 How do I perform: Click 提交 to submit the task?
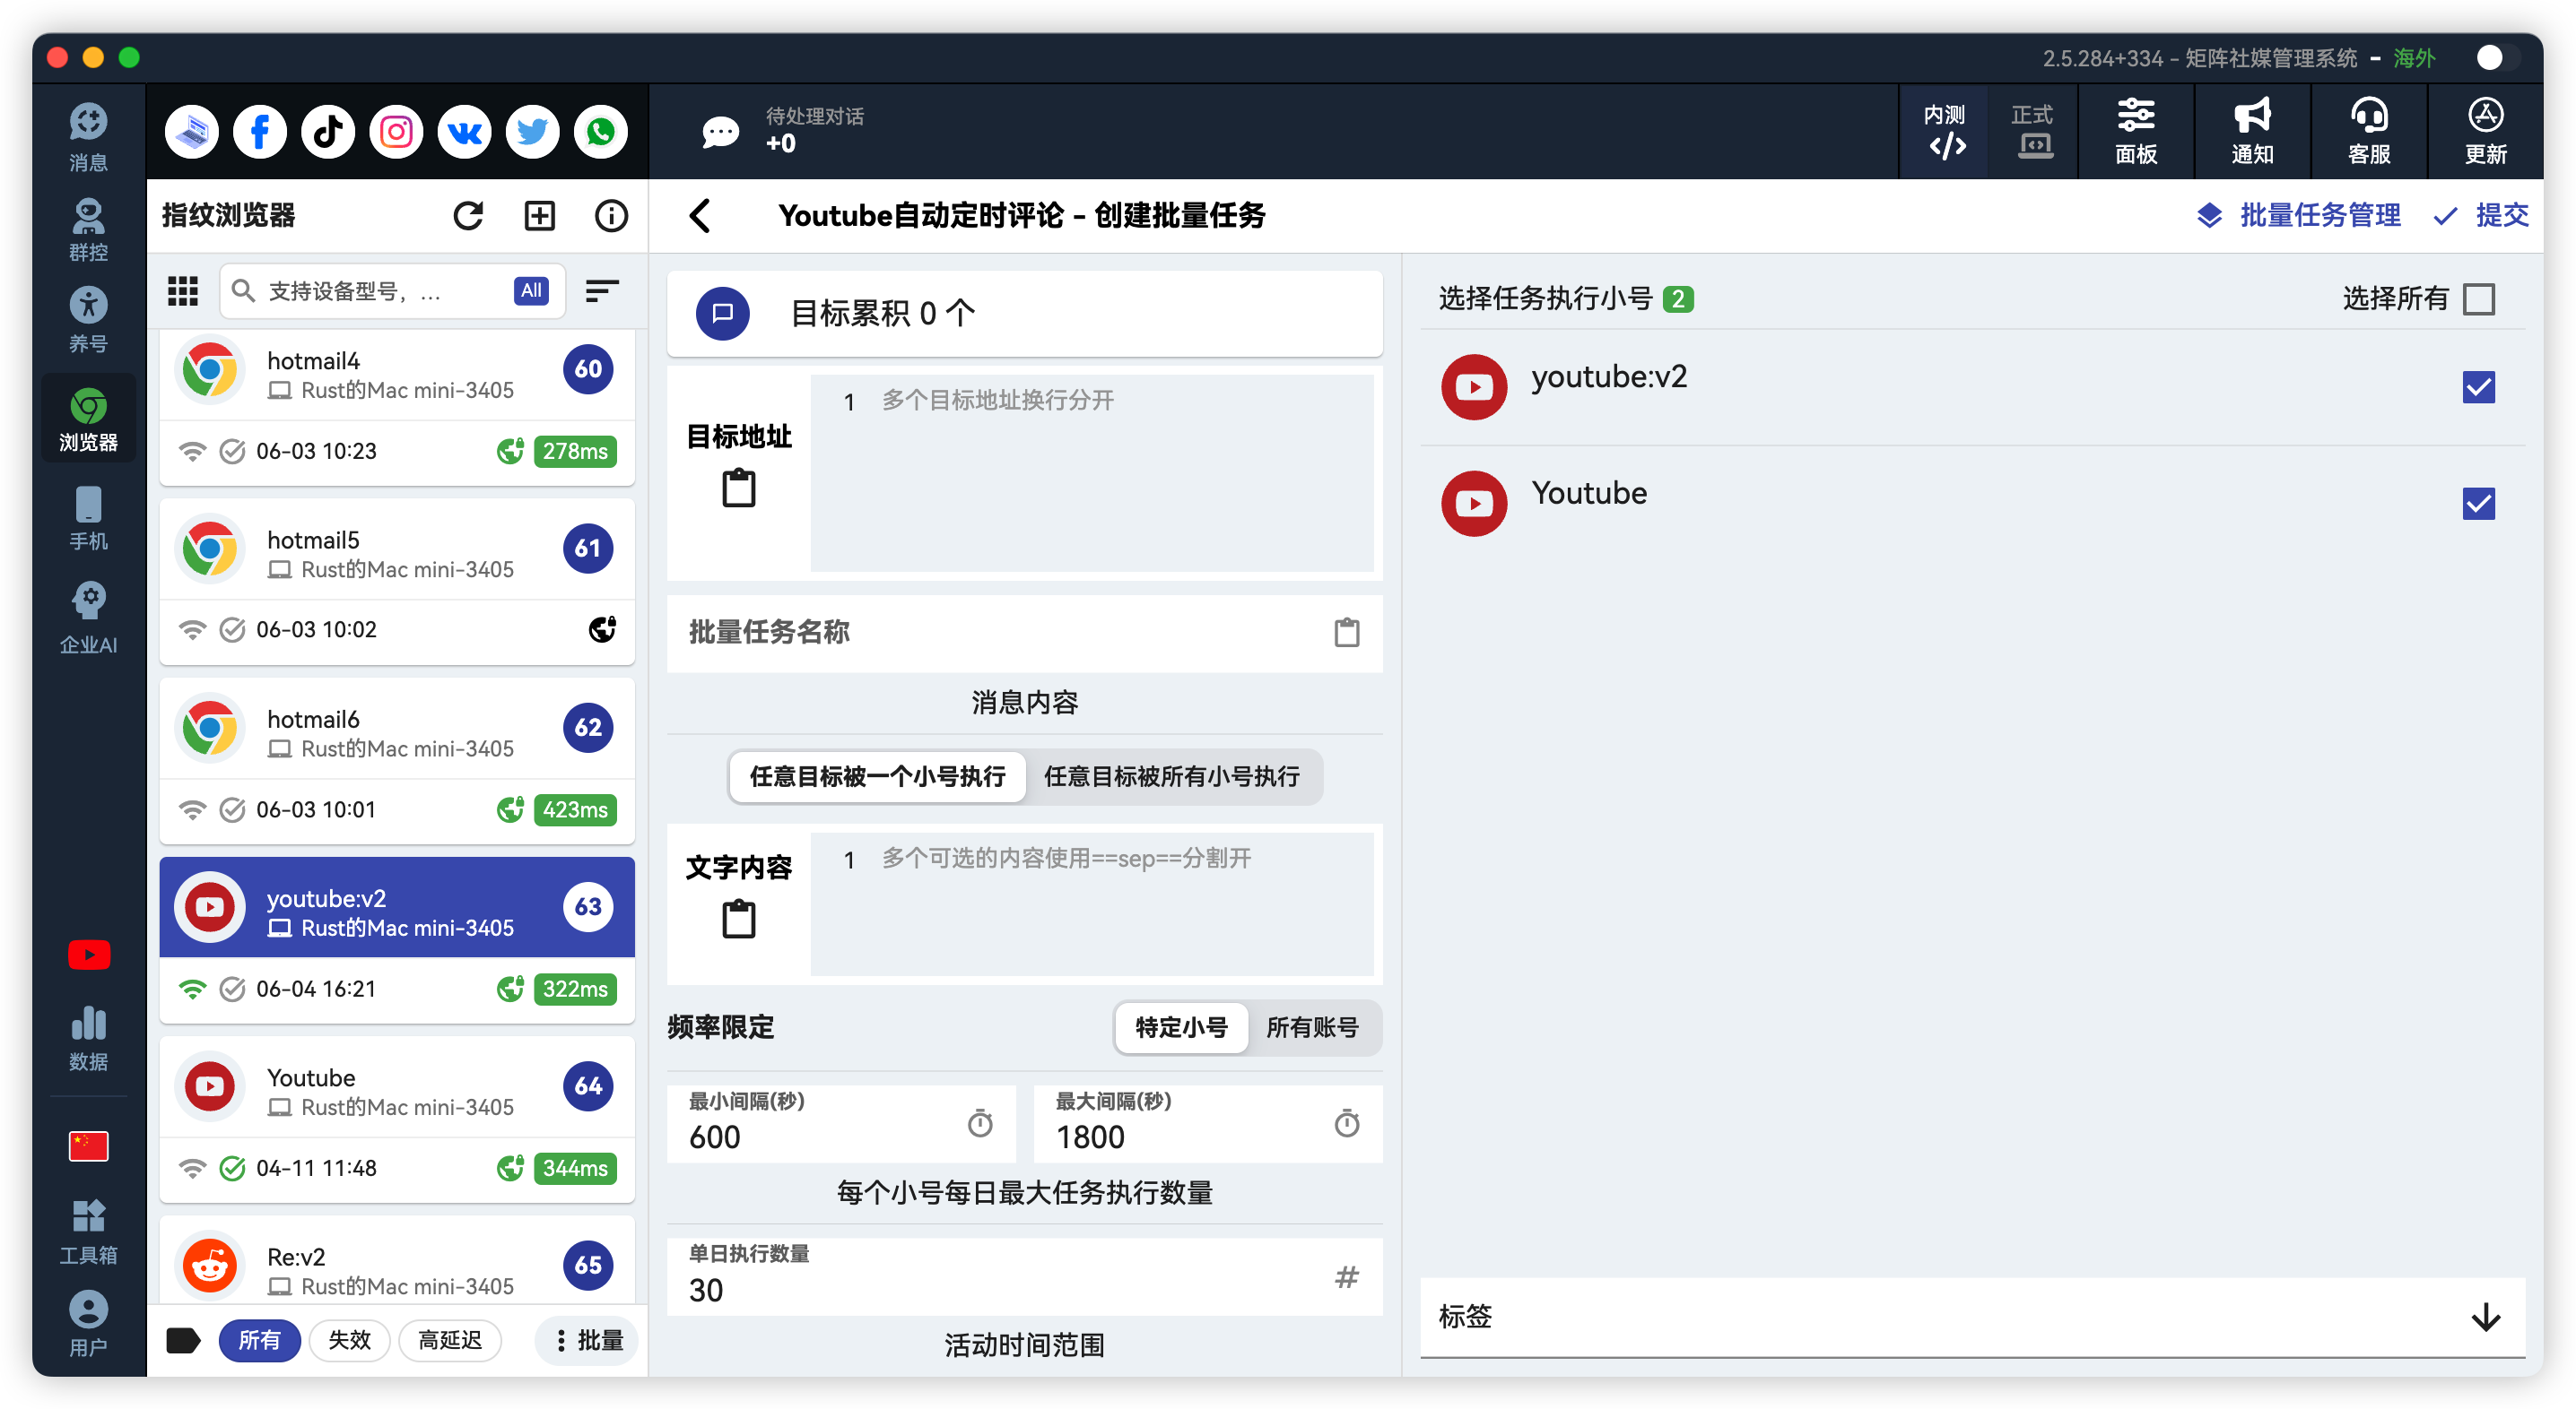pyautogui.click(x=2482, y=216)
